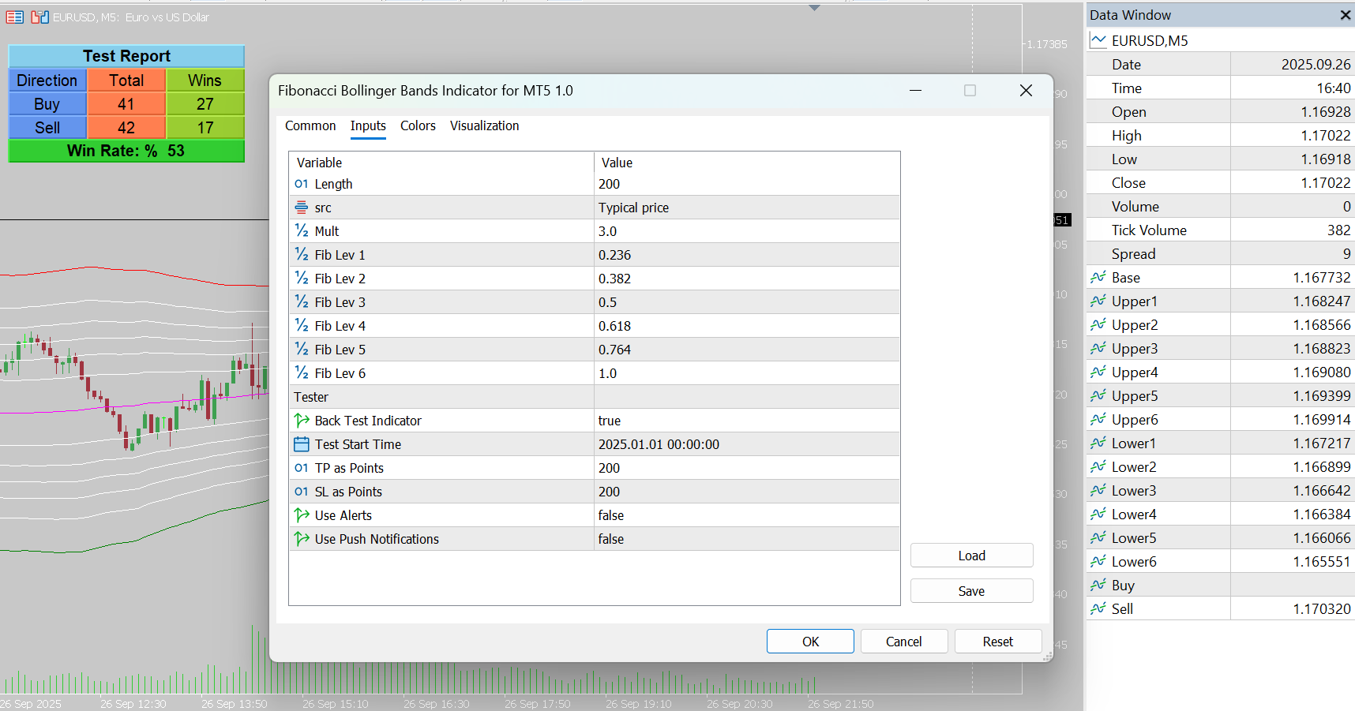Viewport: 1355px width, 711px height.
Task: Open the src Typical price dropdown
Action: tap(747, 208)
